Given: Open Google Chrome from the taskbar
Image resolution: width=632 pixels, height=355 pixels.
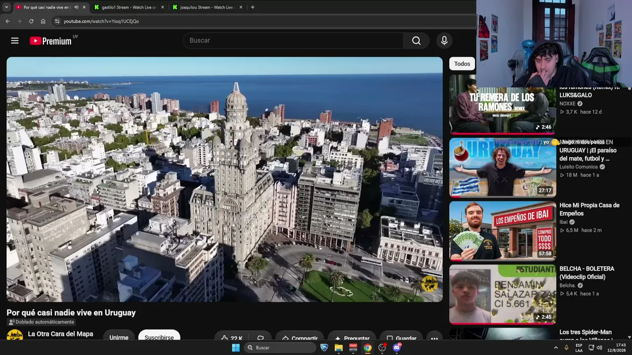Looking at the screenshot, I should 368,348.
